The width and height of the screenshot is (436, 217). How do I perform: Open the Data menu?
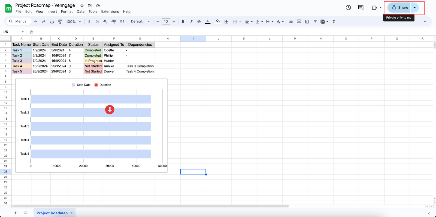[80, 11]
